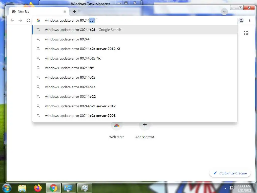Click magnifier icon beside '80244fff' suggestion
The width and height of the screenshot is (257, 193).
38,68
